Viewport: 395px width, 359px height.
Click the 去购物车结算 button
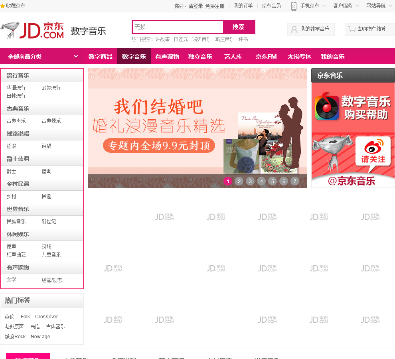[x=369, y=29]
